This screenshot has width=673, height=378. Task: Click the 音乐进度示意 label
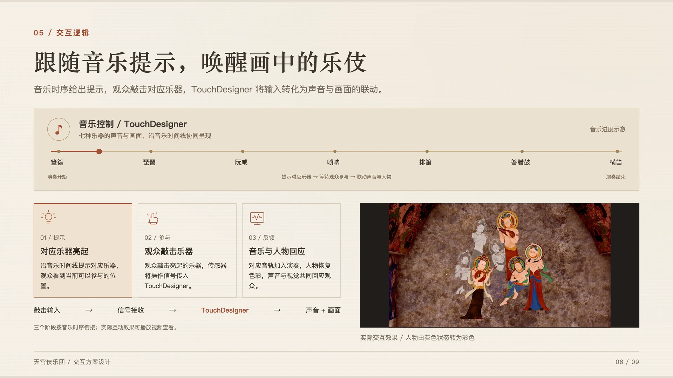[x=608, y=129]
